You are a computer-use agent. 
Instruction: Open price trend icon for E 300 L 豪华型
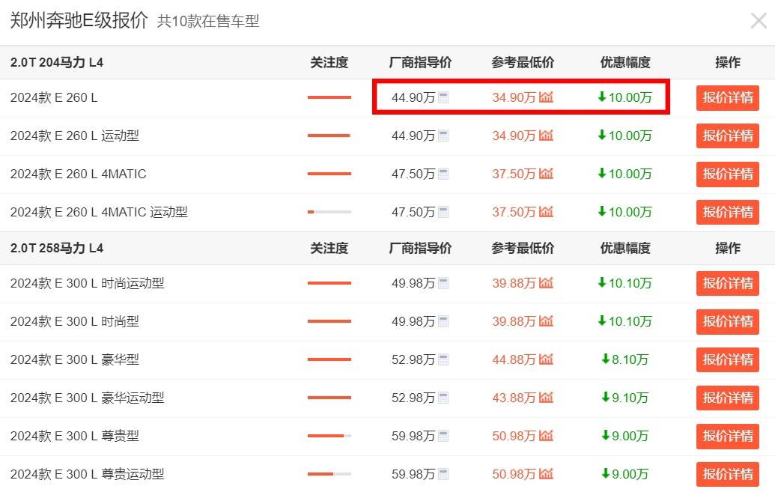click(x=546, y=359)
